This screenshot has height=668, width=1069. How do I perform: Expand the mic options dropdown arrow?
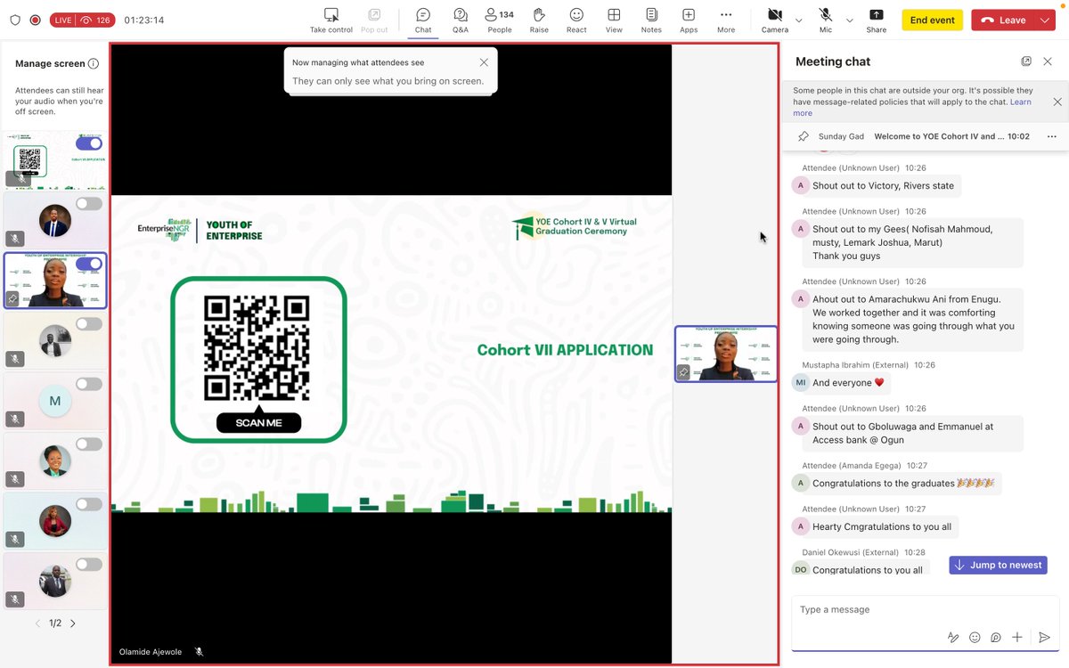(849, 20)
